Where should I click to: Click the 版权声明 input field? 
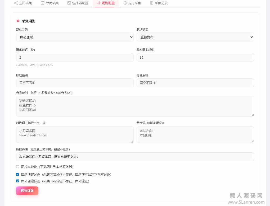135,157
